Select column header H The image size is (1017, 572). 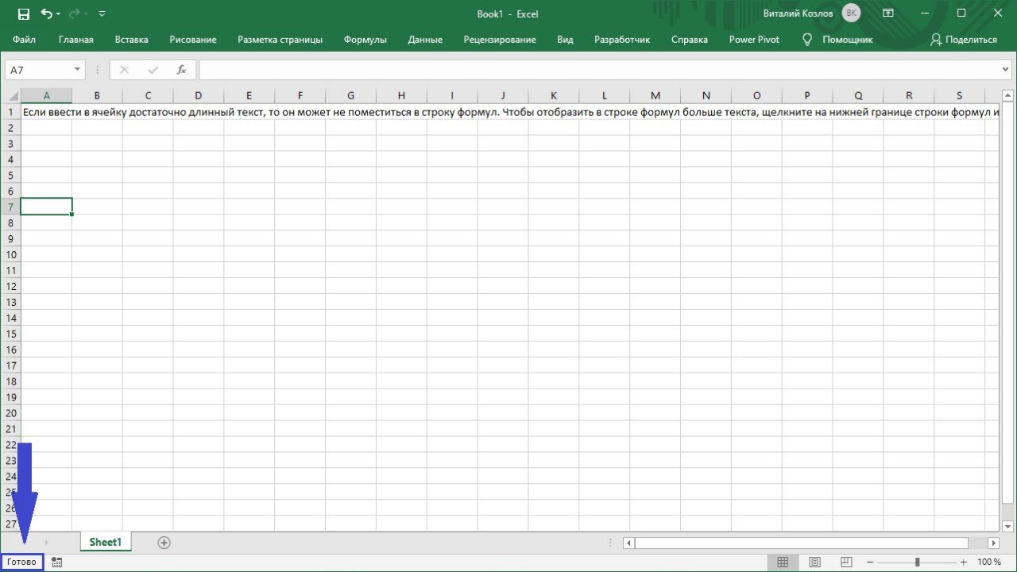(401, 96)
